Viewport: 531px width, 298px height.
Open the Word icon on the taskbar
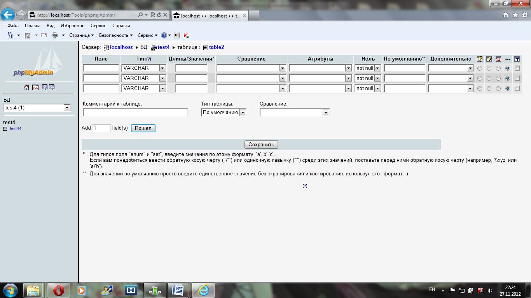click(x=178, y=290)
